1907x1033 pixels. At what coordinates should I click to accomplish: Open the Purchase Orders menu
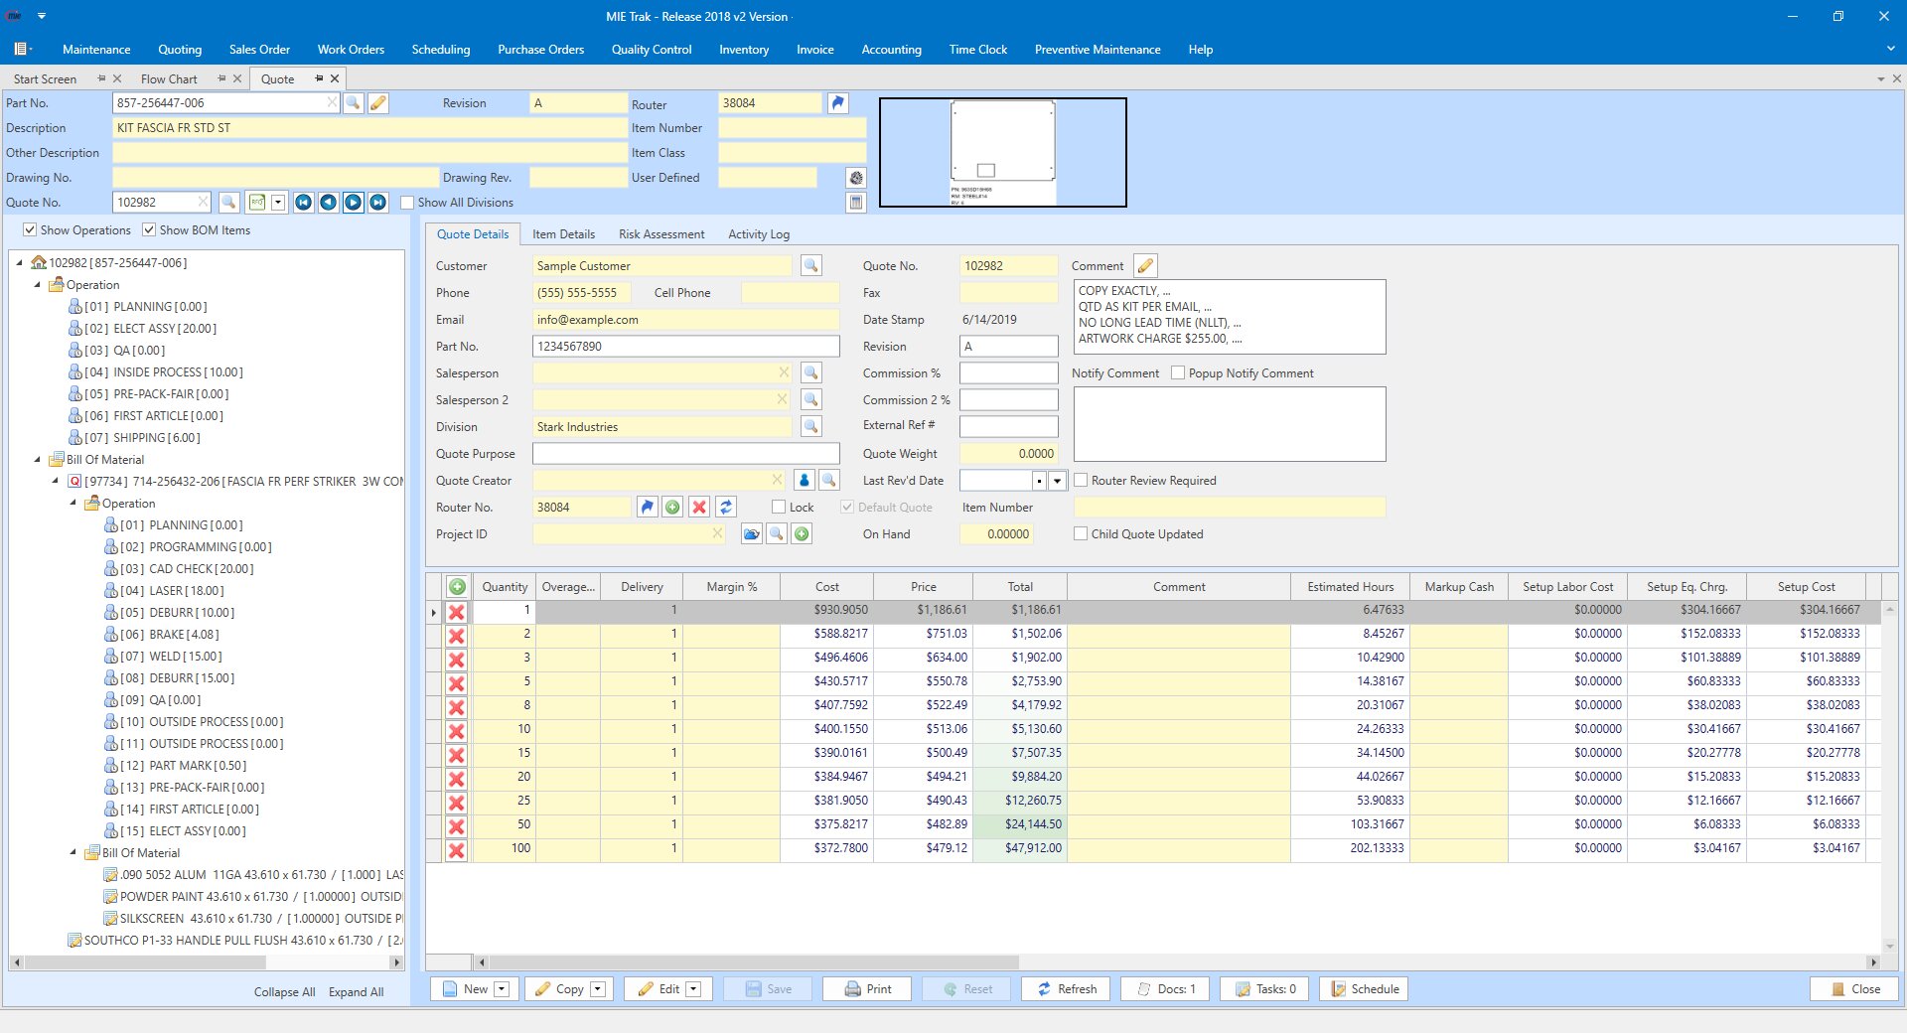(540, 50)
